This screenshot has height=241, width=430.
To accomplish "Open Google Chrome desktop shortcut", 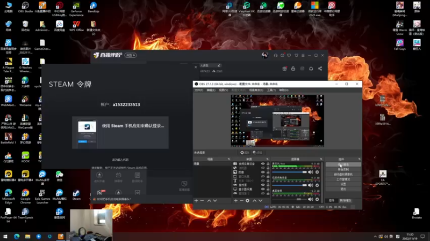I will click(x=25, y=197).
